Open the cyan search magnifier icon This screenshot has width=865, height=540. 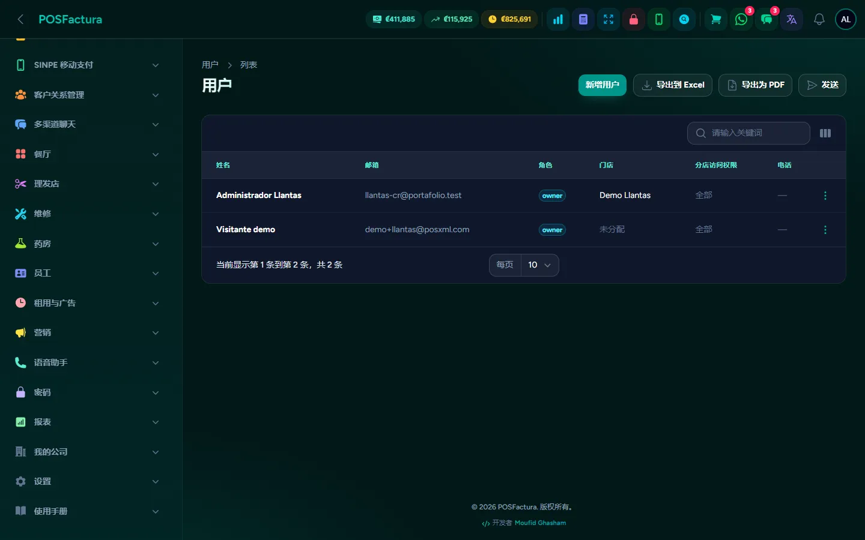[x=684, y=19]
